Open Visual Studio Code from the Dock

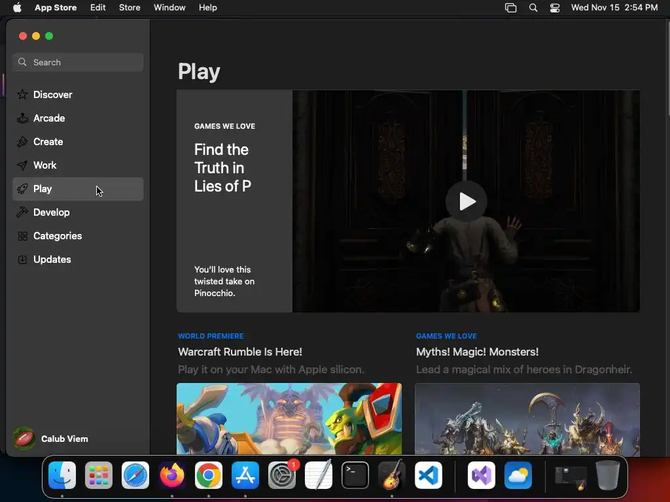(429, 475)
